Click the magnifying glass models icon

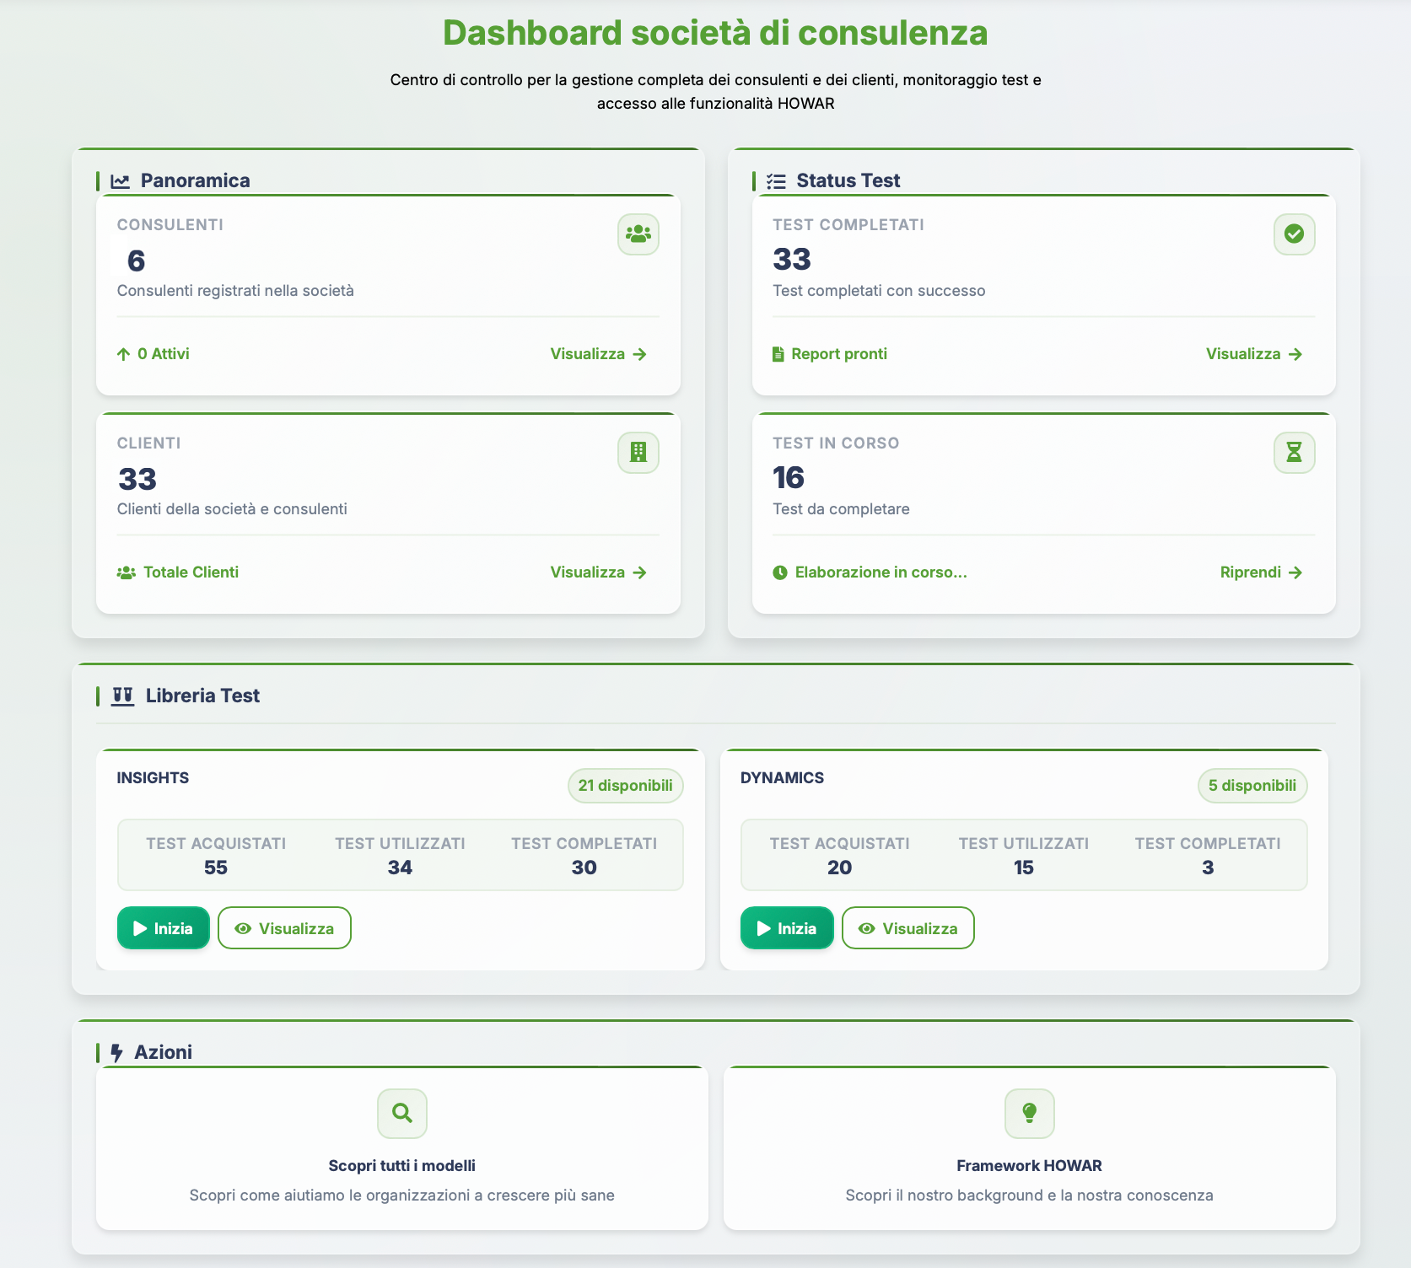point(402,1113)
